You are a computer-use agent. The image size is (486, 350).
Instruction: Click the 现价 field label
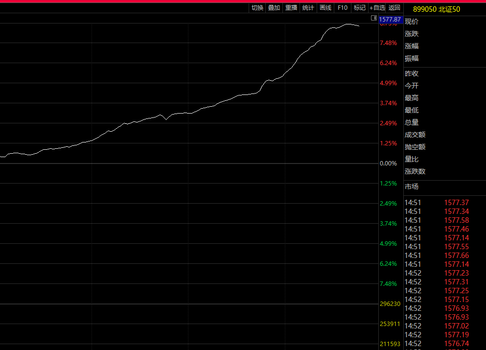[x=412, y=22]
